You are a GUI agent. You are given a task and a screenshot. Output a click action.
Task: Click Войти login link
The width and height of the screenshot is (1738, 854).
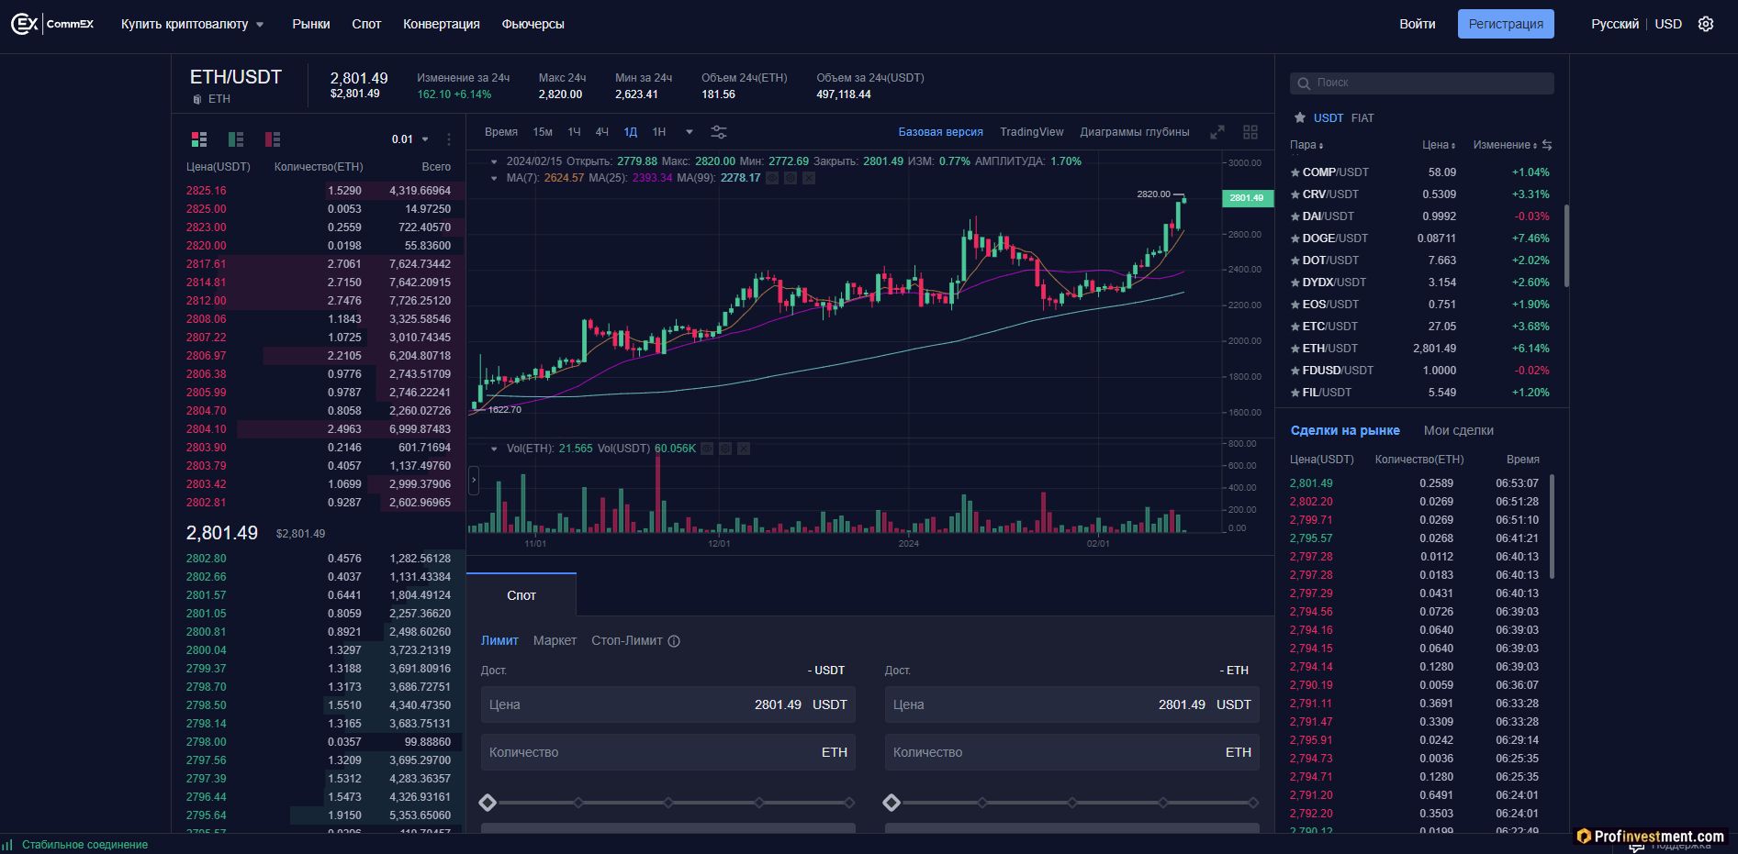pos(1418,24)
